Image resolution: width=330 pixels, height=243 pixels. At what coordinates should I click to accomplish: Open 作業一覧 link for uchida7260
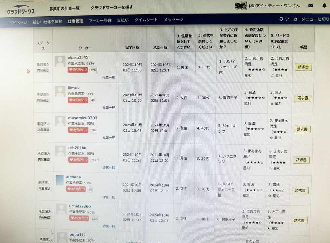coord(109,226)
